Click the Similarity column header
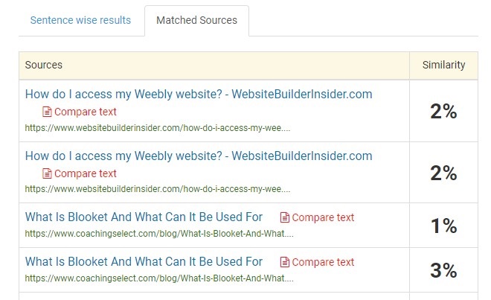491x300 pixels. [443, 66]
